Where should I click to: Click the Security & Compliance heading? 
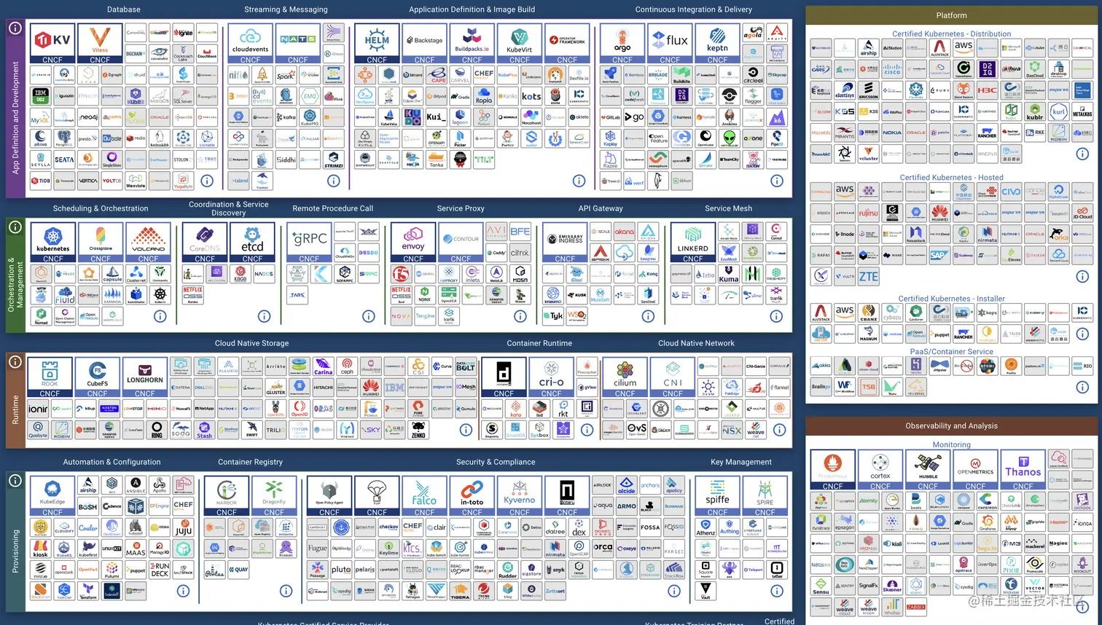[x=496, y=462]
